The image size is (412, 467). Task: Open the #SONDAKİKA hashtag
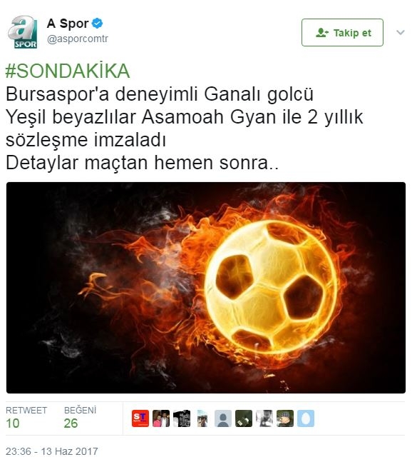click(x=68, y=71)
